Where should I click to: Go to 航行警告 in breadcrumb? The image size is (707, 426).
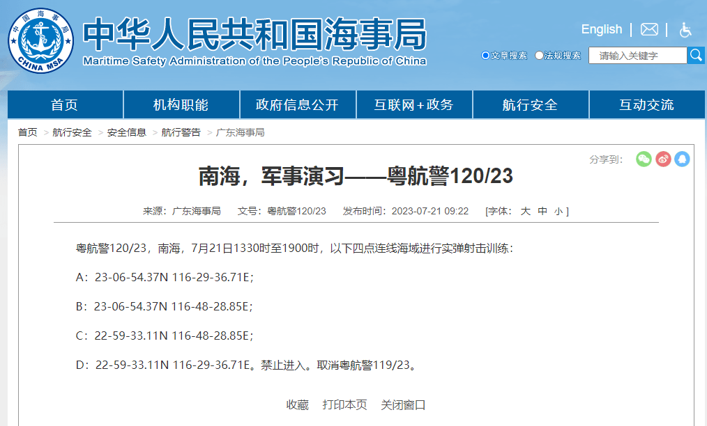pos(181,132)
